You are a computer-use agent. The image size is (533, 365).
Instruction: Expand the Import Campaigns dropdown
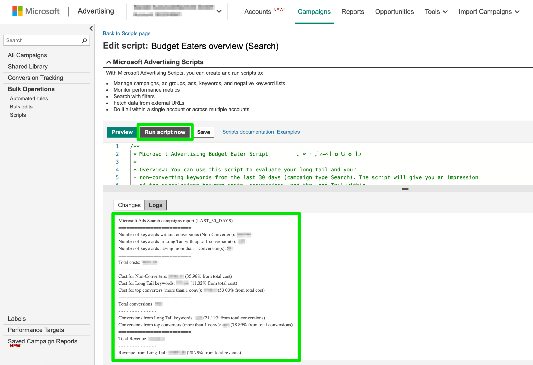[x=489, y=12]
